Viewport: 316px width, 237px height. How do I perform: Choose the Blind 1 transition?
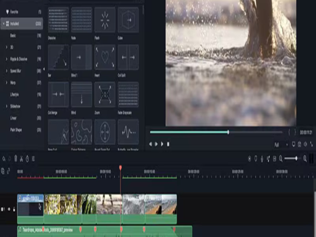point(82,57)
